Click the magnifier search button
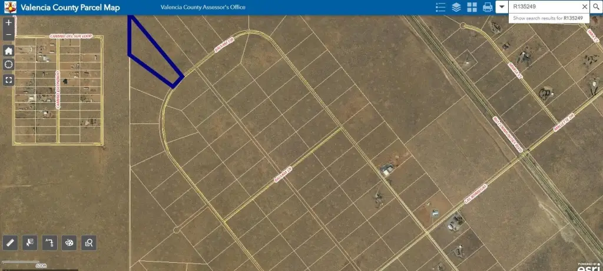603x271 pixels. [x=597, y=7]
